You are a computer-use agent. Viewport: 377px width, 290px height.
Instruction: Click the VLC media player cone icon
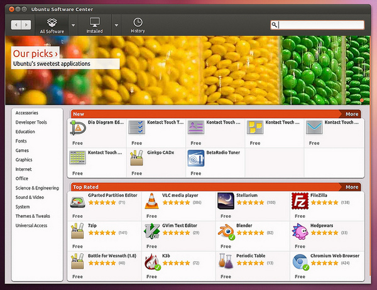coord(151,201)
